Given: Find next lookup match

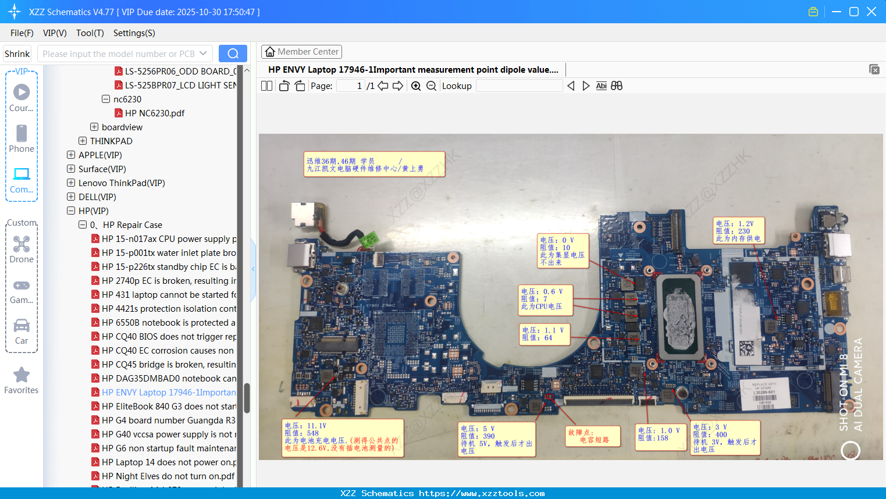Looking at the screenshot, I should pos(586,86).
